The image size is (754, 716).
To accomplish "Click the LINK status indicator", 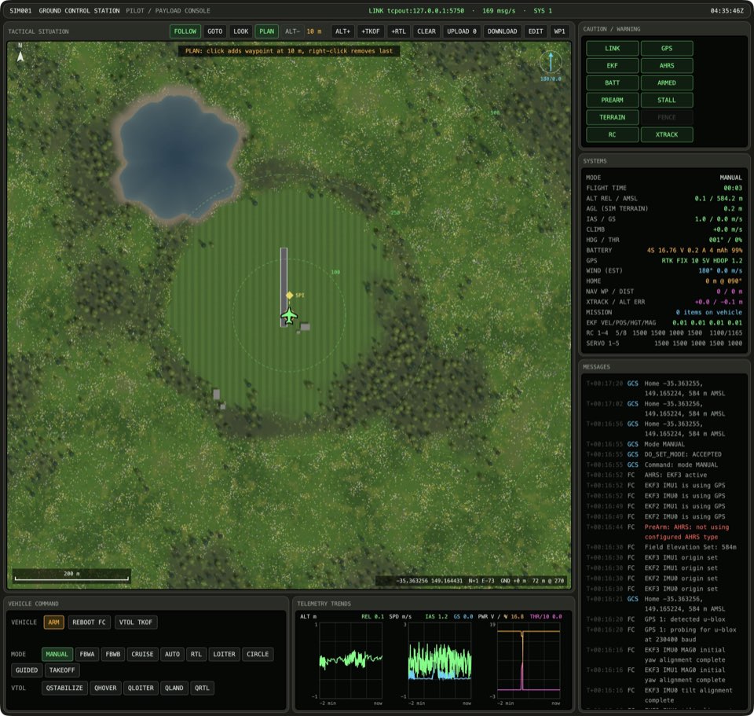I will click(x=612, y=48).
